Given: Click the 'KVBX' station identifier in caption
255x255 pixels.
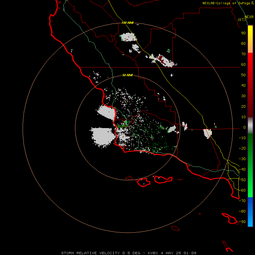Looking at the screenshot, I should (x=153, y=253).
